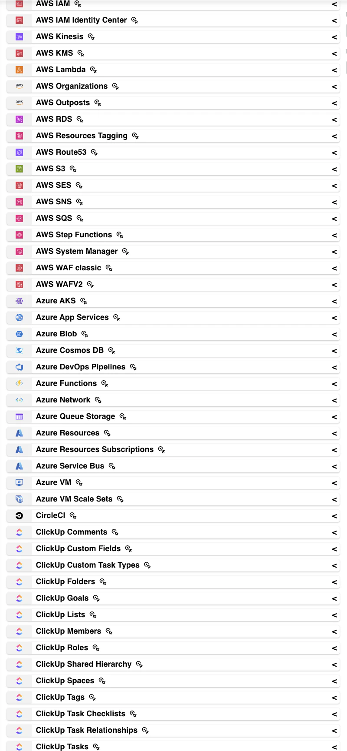Click the cursor icon next to ClickUp Custom Task Types
Image resolution: width=347 pixels, height=751 pixels.
(x=148, y=565)
